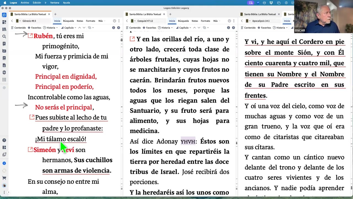Open the Dropbox icon in macOS menu bar
The height and width of the screenshot is (199, 353).
tap(271, 3)
